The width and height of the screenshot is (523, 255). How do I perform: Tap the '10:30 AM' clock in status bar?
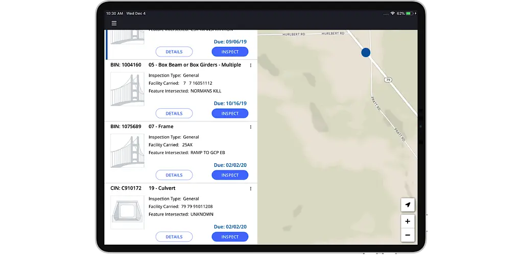point(114,14)
